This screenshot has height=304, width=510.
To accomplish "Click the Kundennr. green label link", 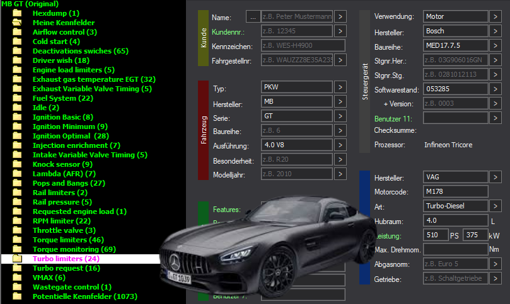I will (228, 32).
